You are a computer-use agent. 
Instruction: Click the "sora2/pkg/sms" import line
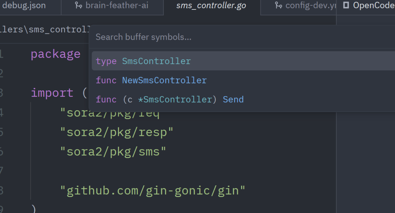click(113, 152)
